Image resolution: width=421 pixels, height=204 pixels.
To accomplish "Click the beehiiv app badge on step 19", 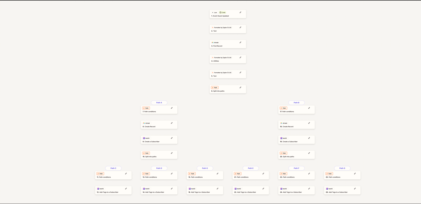I will tap(283, 138).
